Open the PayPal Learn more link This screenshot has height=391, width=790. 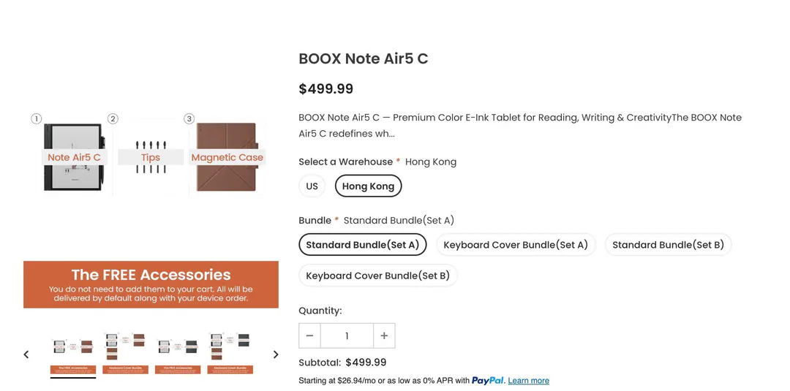coord(529,381)
